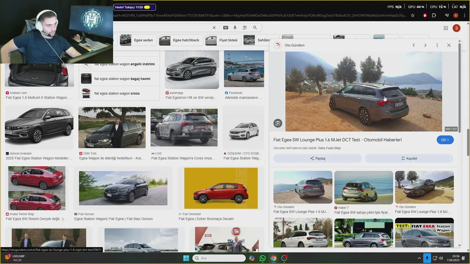The image size is (470, 264).
Task: Click the Oto Gündem site favicon in panel
Action: 278,45
